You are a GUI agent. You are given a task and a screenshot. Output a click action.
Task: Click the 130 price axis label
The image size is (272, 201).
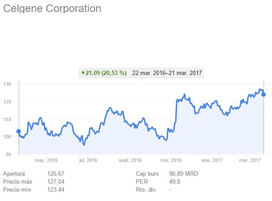[8, 84]
